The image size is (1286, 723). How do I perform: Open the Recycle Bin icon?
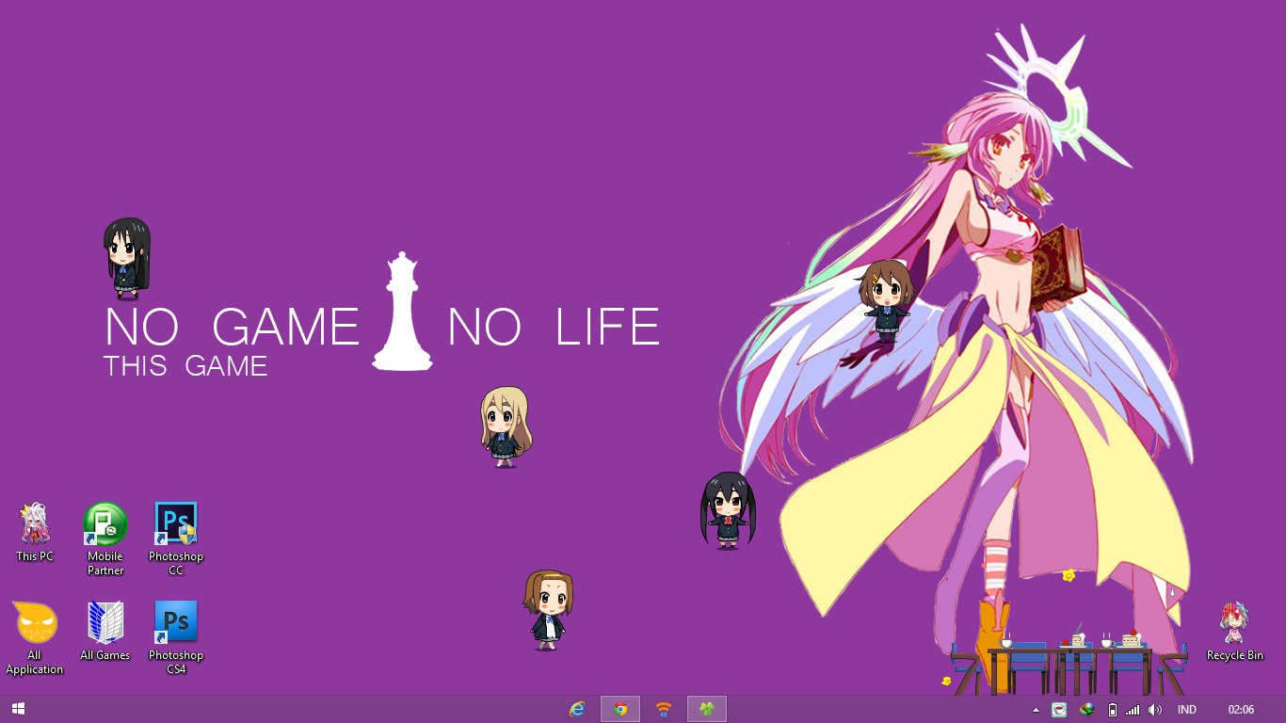click(1235, 631)
